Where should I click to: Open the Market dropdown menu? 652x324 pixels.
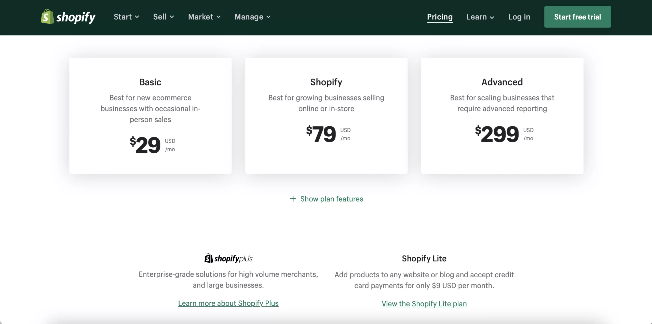(201, 17)
